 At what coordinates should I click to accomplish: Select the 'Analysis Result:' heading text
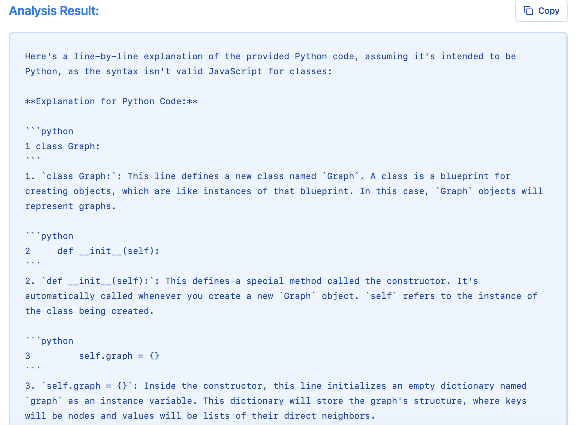53,11
